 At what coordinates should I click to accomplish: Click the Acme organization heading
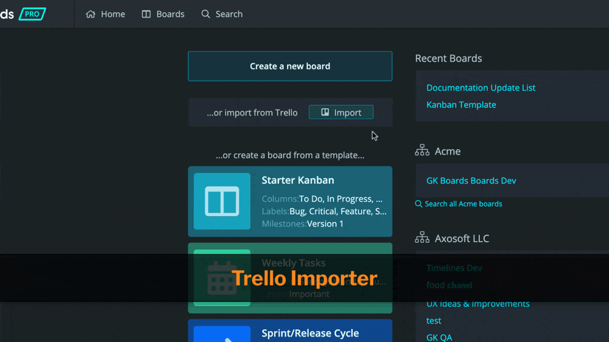pos(448,151)
